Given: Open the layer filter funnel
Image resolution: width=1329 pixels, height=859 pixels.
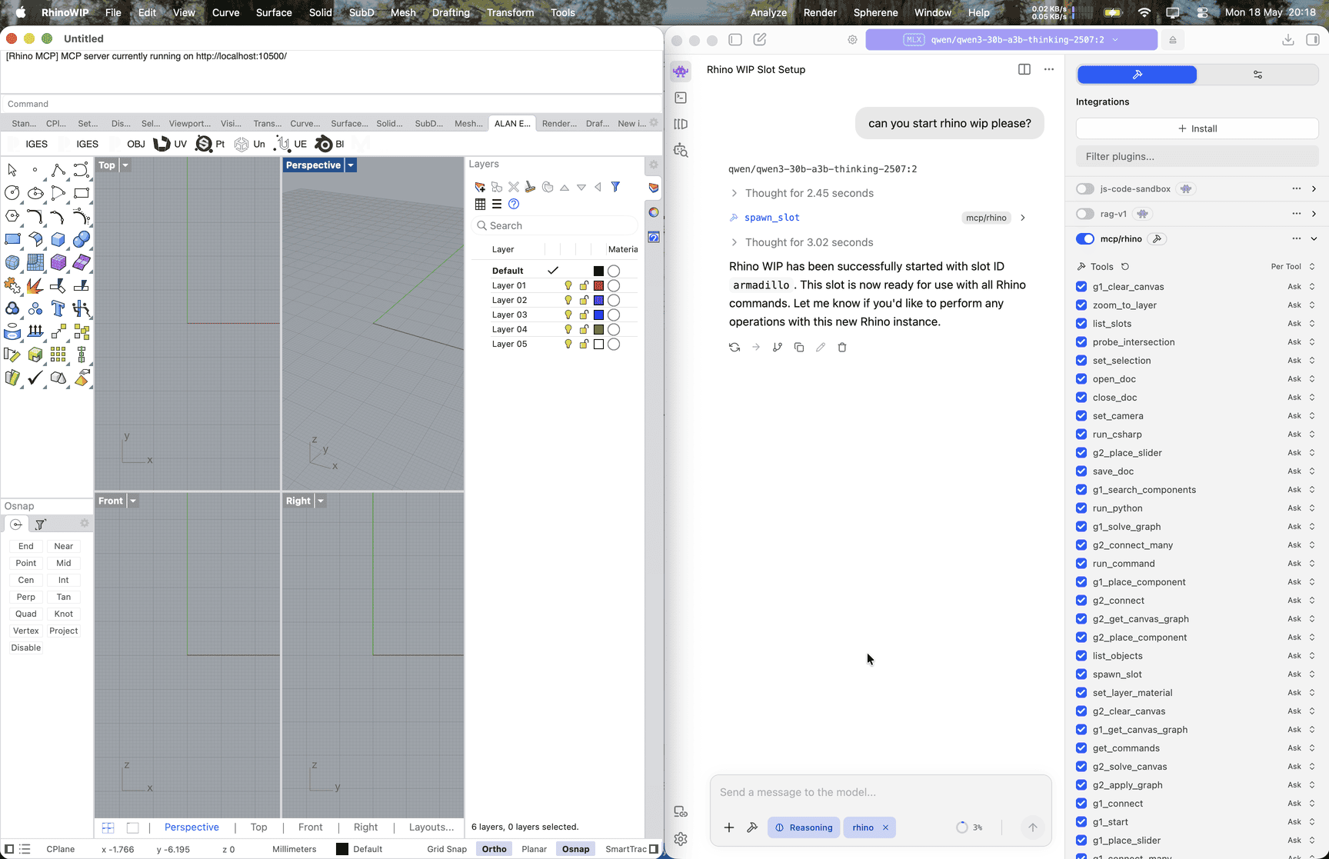Looking at the screenshot, I should (x=615, y=187).
